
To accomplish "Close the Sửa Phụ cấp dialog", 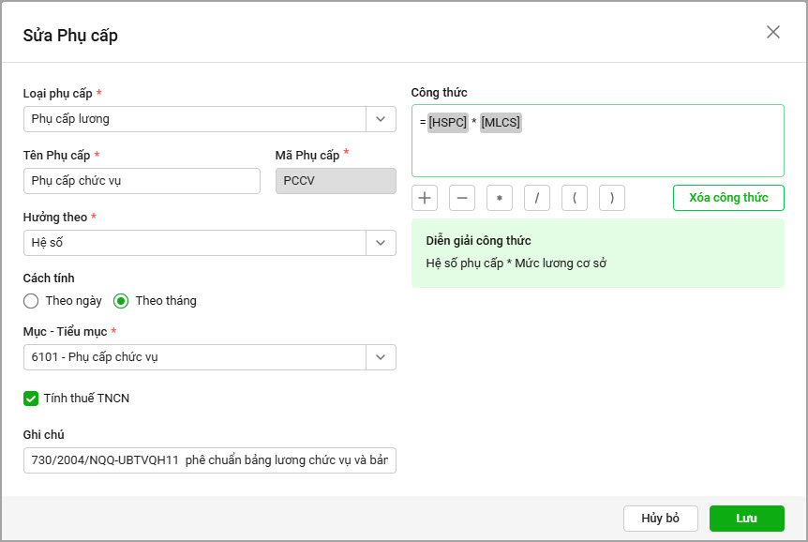I will pyautogui.click(x=773, y=32).
